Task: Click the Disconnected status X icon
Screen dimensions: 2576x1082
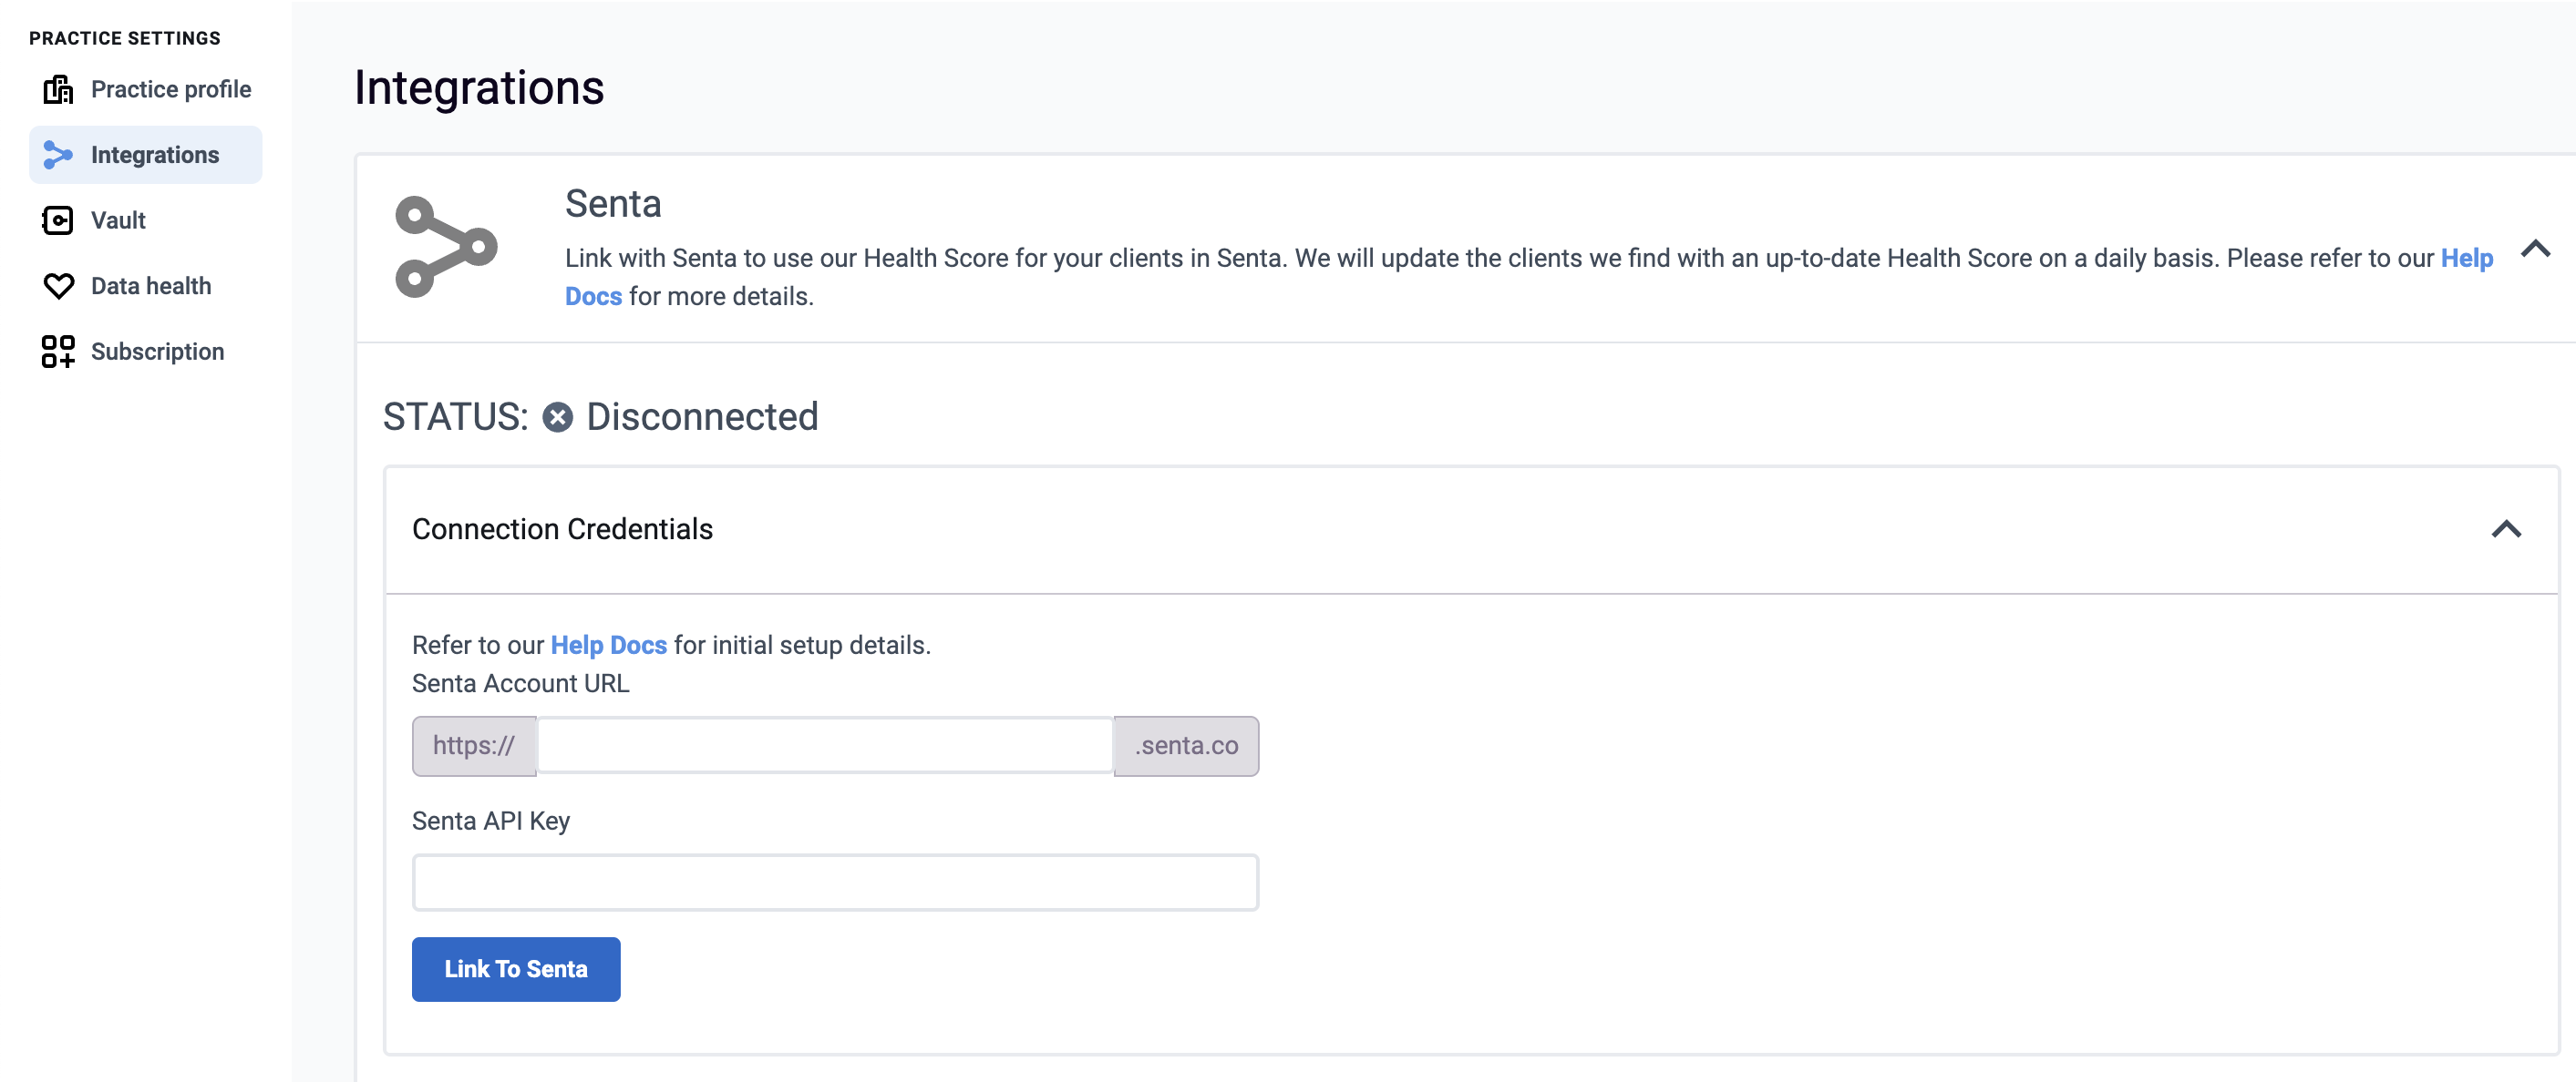Action: [558, 418]
